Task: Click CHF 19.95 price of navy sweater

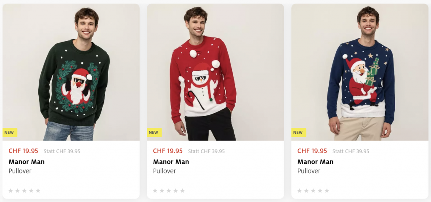Action: tap(312, 151)
